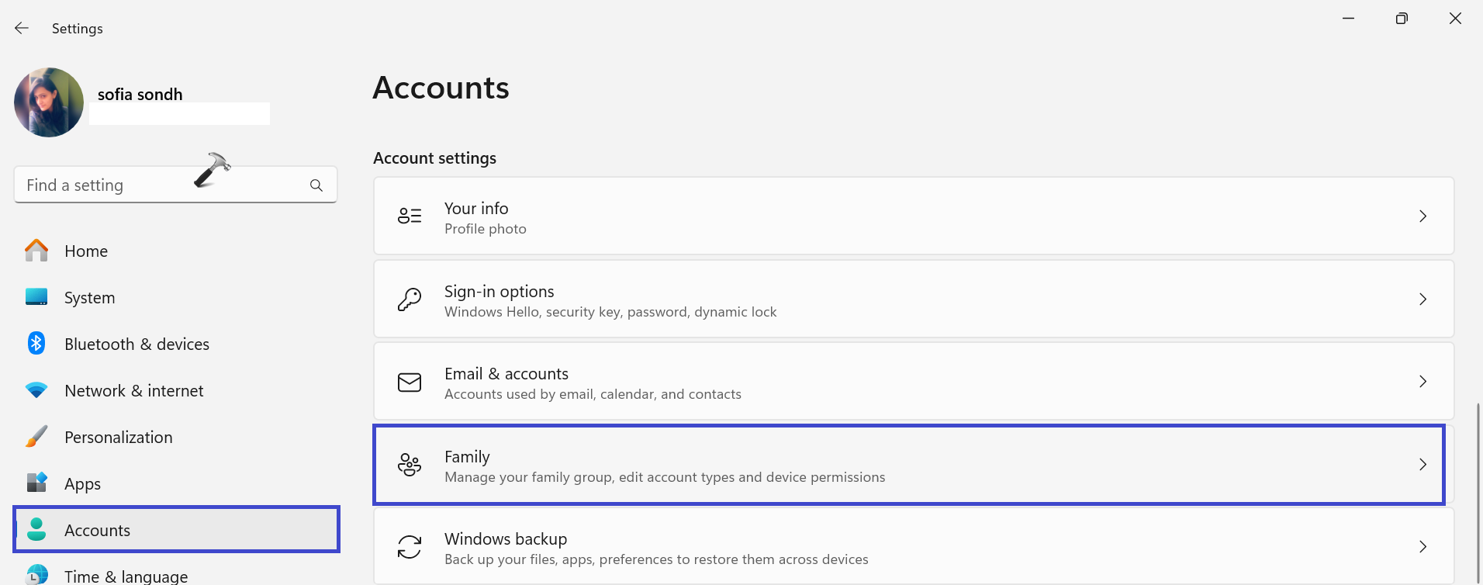This screenshot has height=585, width=1483.
Task: Click sofia sondh's profile picture
Action: point(49,102)
